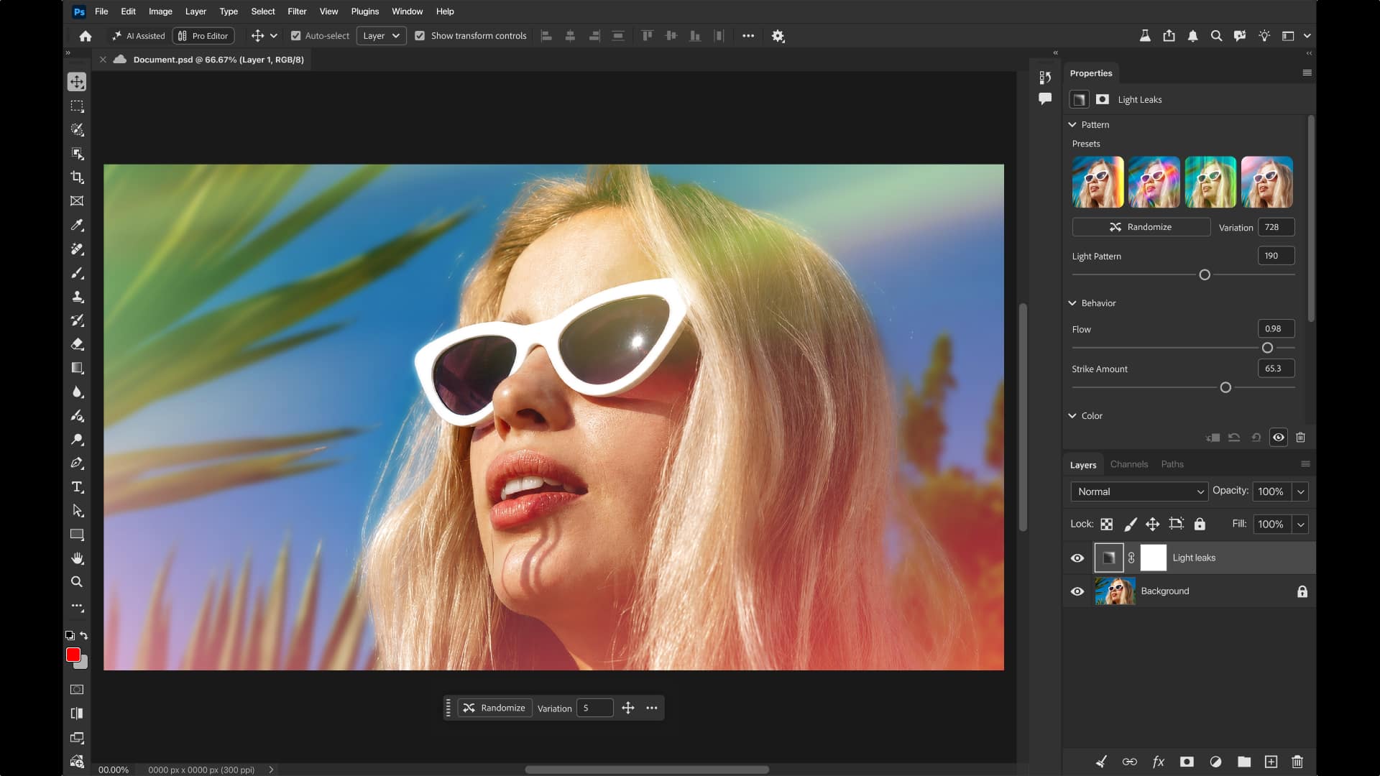1380x776 pixels.
Task: Open the Filter menu
Action: click(x=297, y=11)
